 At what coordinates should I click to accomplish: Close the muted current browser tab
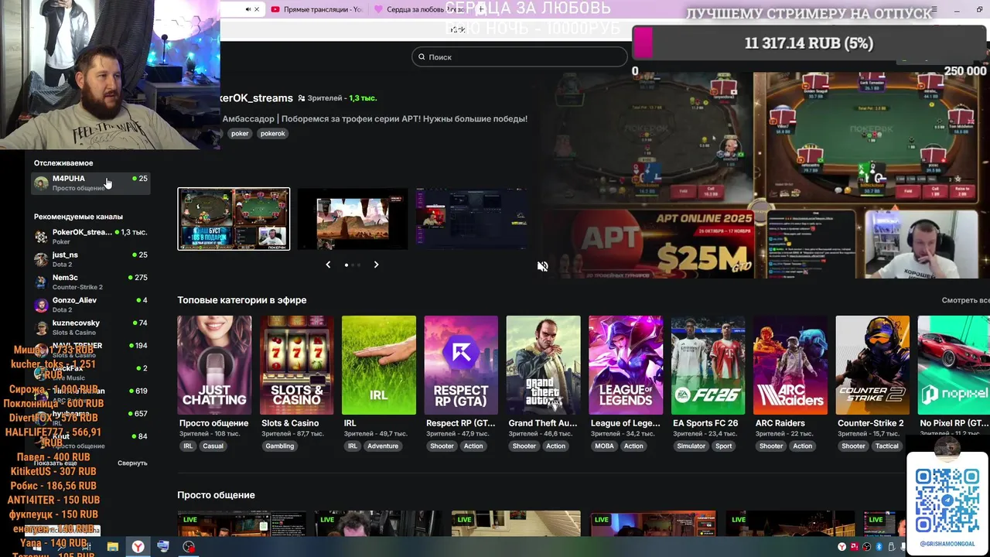pos(258,9)
